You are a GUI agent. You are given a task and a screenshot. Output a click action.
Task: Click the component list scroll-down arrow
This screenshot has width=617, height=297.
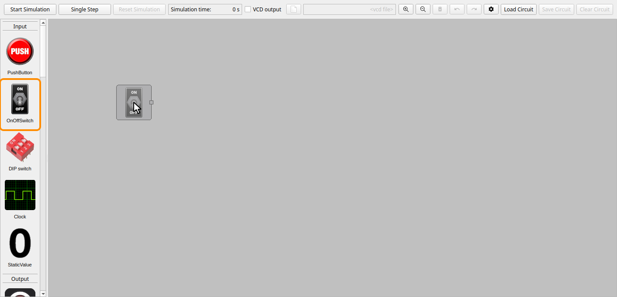43,294
